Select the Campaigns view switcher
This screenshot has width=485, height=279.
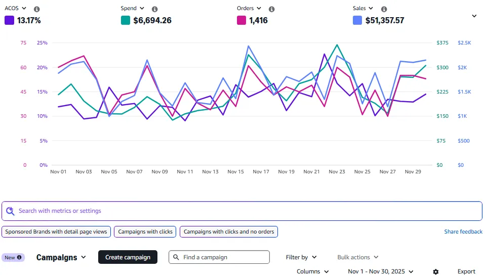point(61,257)
